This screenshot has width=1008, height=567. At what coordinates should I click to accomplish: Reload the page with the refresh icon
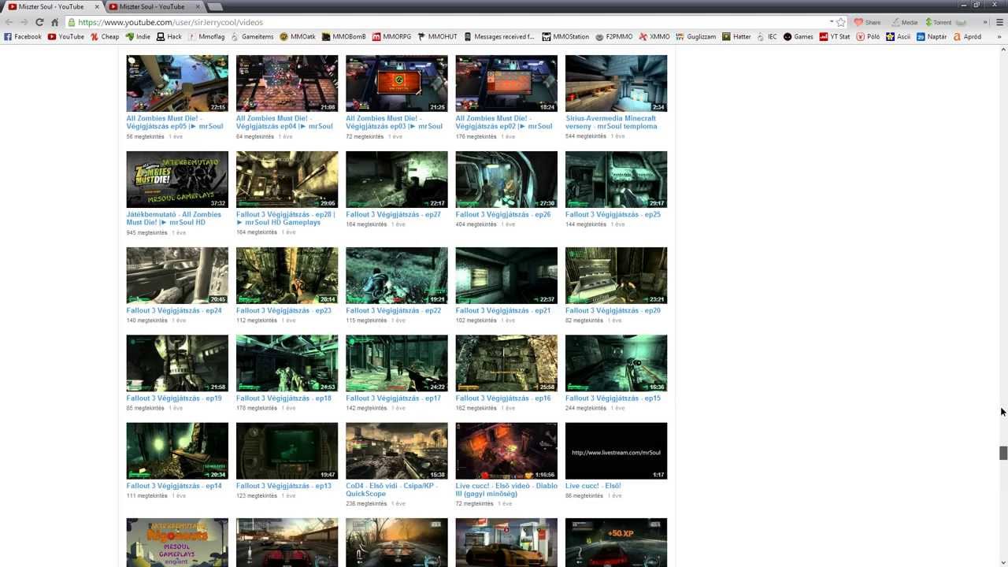(39, 22)
